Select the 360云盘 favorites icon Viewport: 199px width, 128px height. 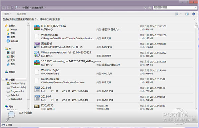[x=8, y=41]
